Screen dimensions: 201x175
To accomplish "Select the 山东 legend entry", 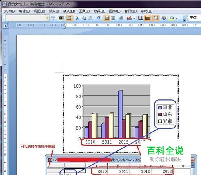I will click(x=165, y=114).
